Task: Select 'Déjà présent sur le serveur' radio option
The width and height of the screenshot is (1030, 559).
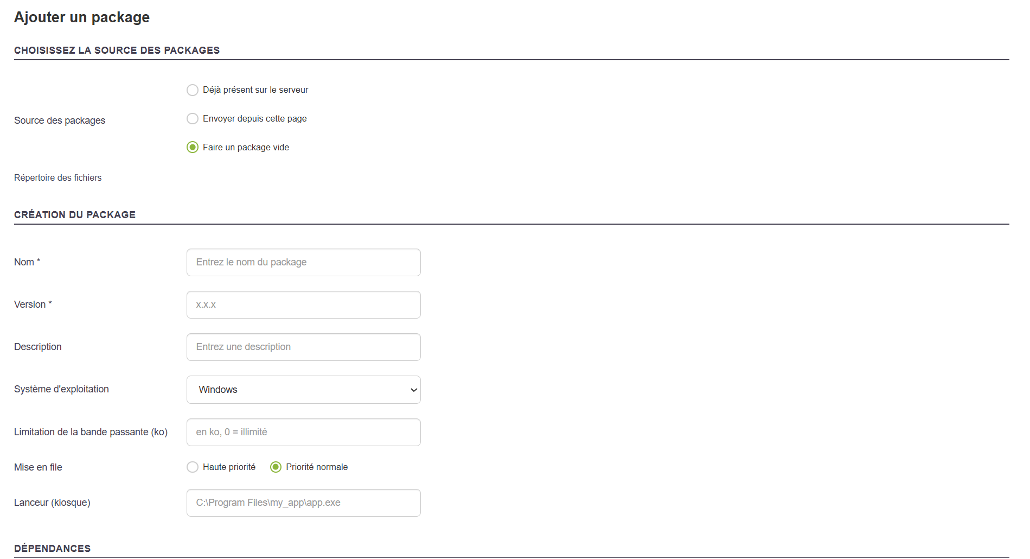Action: coord(193,90)
